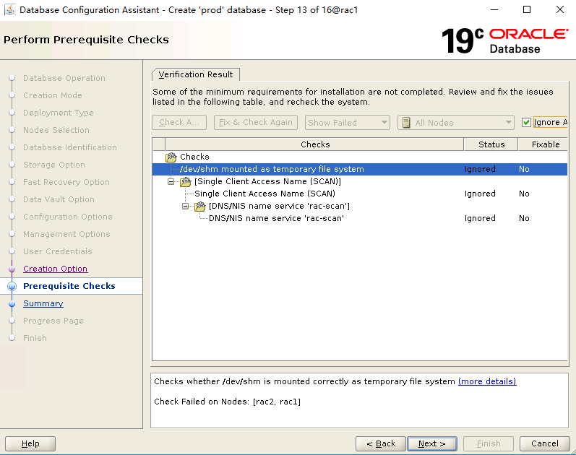Select the DNS/NIS name service 'rac-scan' check row
The image size is (576, 455).
(x=360, y=219)
